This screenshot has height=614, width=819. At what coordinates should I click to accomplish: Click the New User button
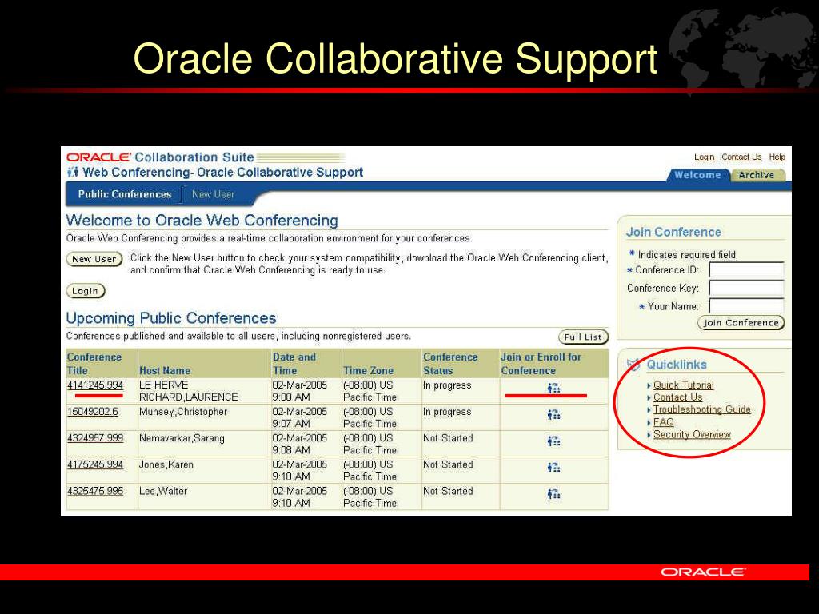[94, 259]
